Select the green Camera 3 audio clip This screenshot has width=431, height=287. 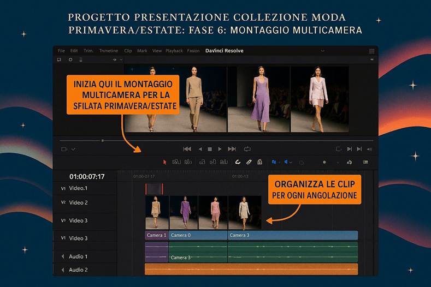[198, 252]
